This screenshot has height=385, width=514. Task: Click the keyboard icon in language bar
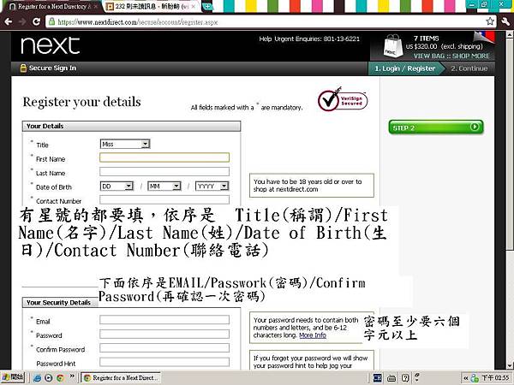click(391, 378)
